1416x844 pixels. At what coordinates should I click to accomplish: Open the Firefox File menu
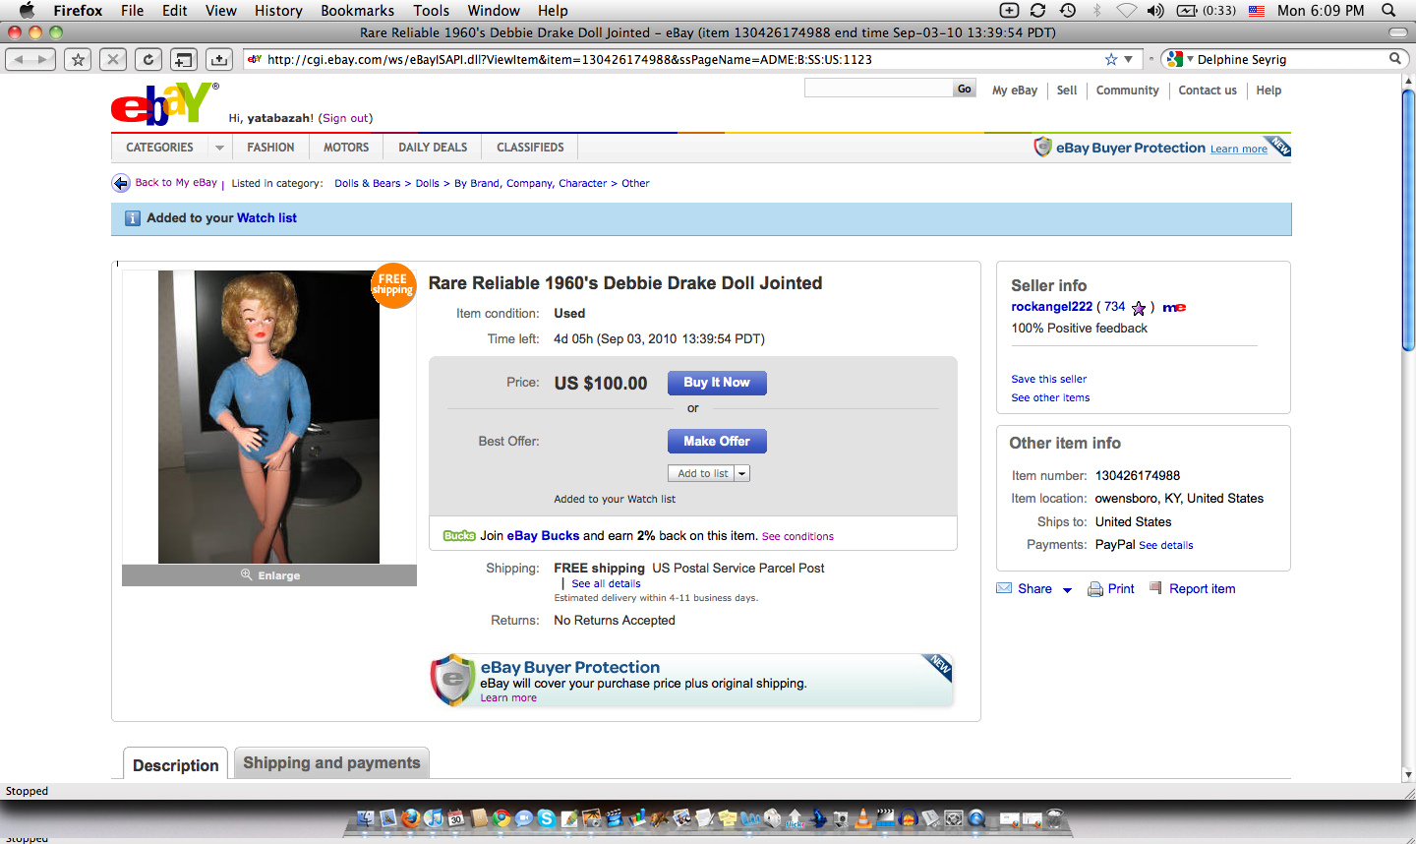(132, 10)
